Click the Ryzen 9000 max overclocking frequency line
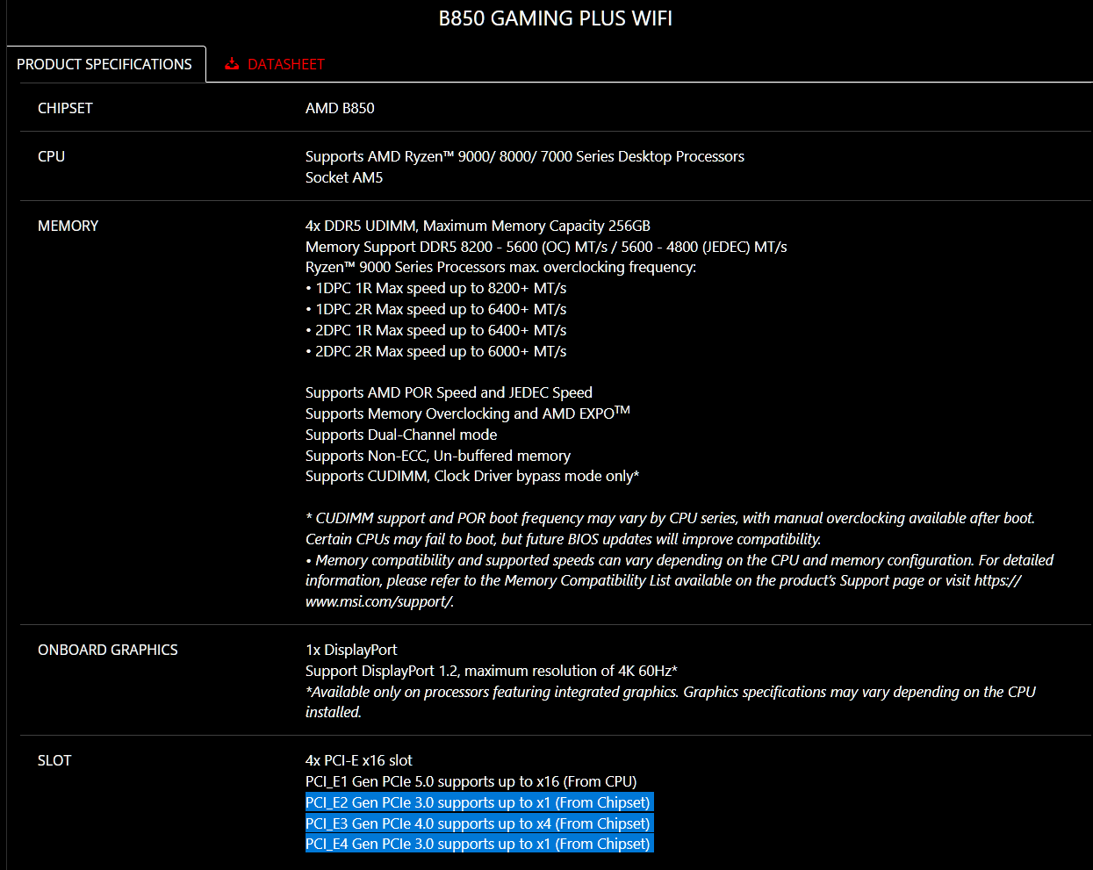 coord(500,267)
